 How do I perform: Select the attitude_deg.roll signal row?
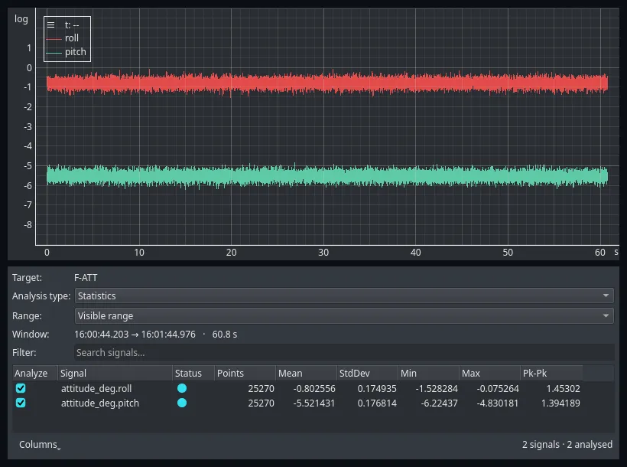click(297, 388)
